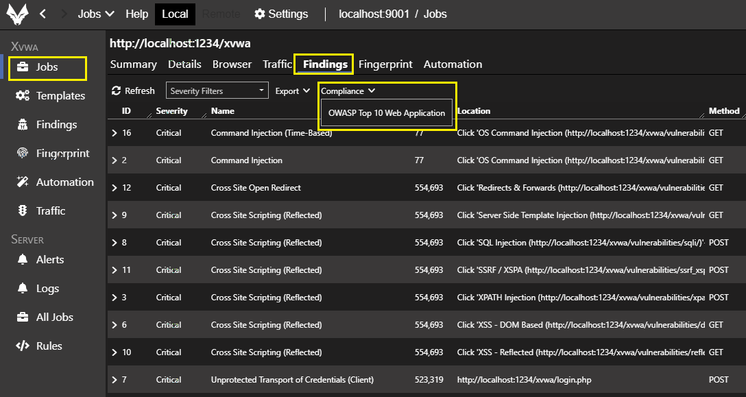Image resolution: width=746 pixels, height=397 pixels.
Task: Click the 523,319 value in row 7
Action: (429, 379)
